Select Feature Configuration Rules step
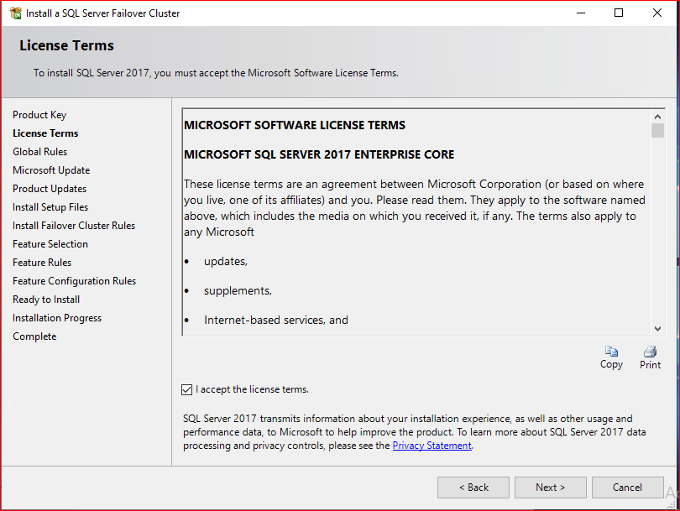The width and height of the screenshot is (680, 511). tap(74, 281)
